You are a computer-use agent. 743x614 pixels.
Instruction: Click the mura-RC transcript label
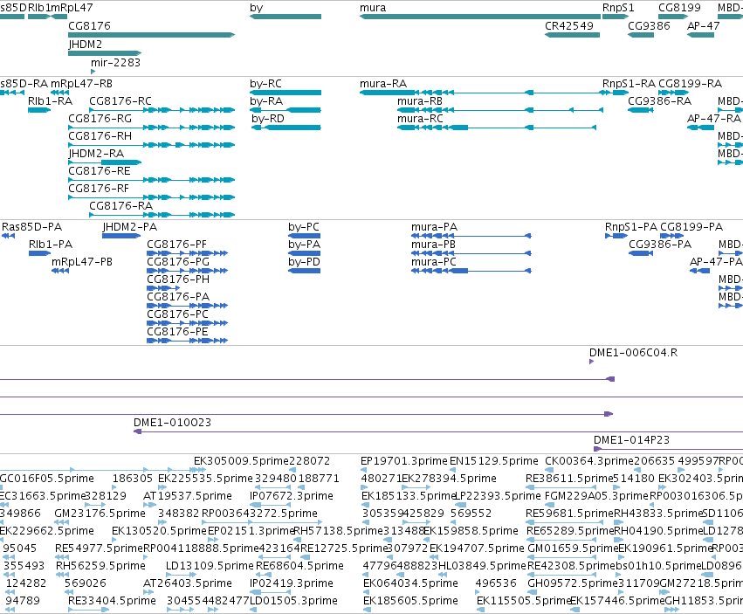420,119
